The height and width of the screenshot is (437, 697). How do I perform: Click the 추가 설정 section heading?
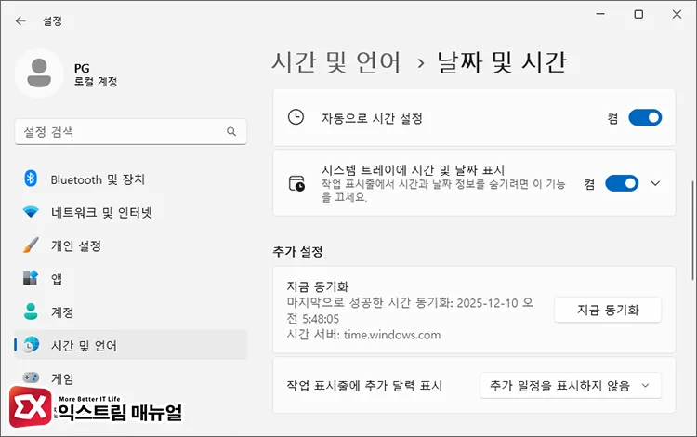coord(297,252)
